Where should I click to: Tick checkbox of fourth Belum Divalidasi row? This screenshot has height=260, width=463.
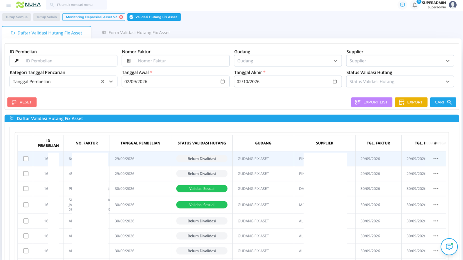tap(26, 236)
